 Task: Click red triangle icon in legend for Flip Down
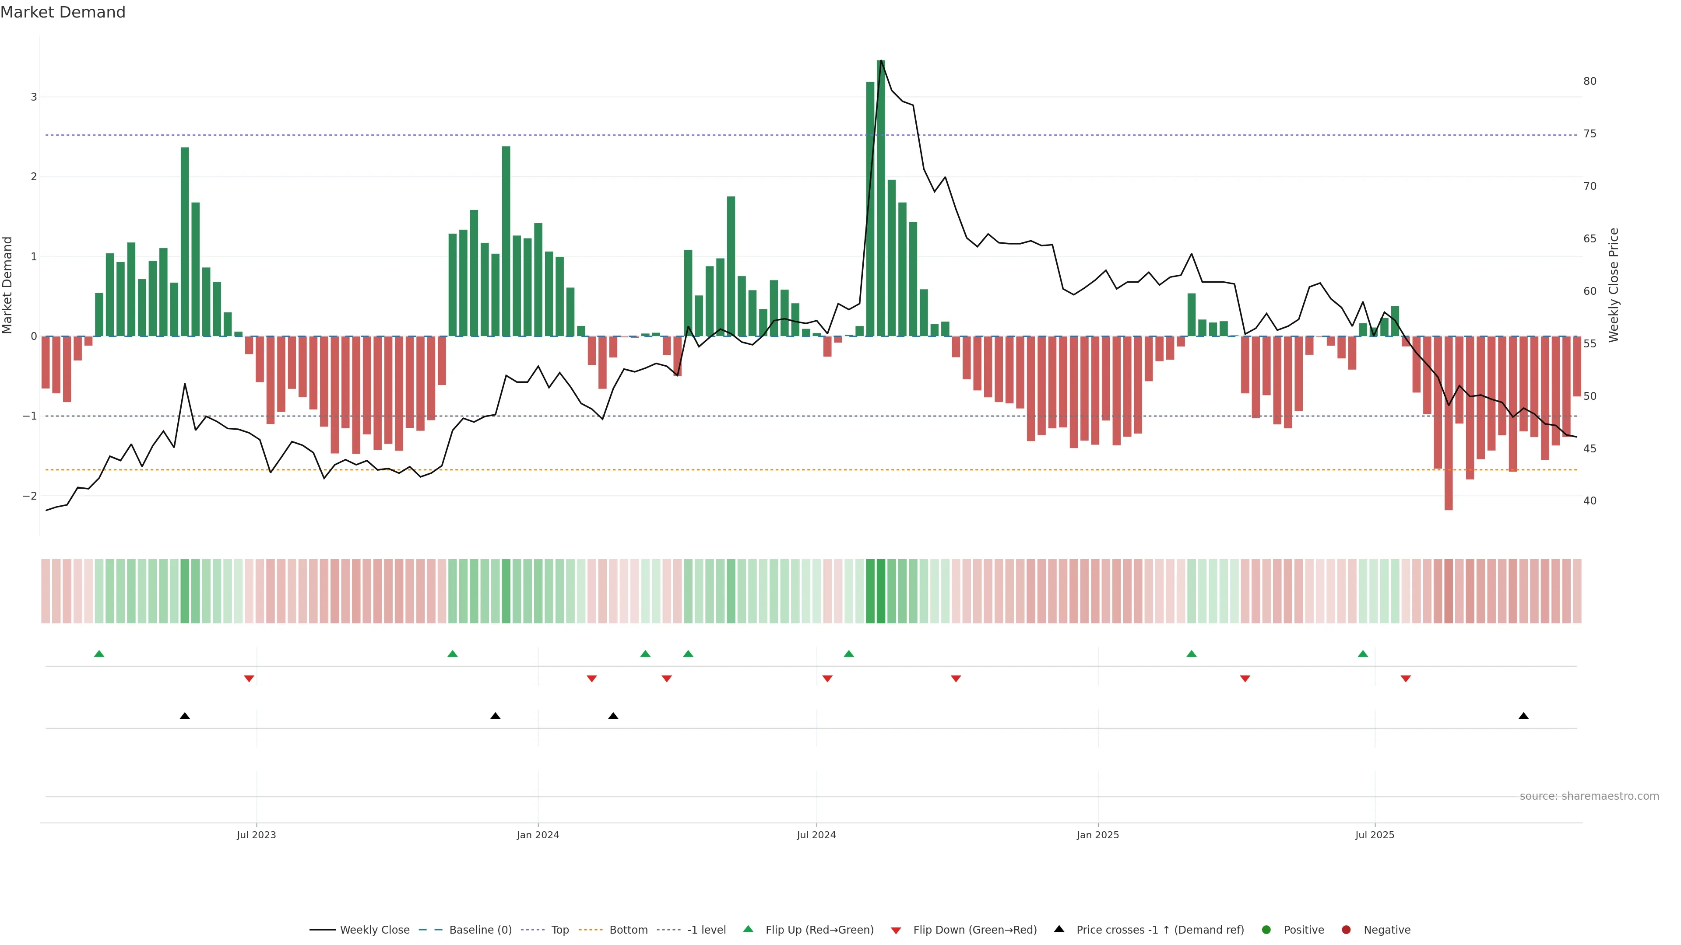pos(895,930)
